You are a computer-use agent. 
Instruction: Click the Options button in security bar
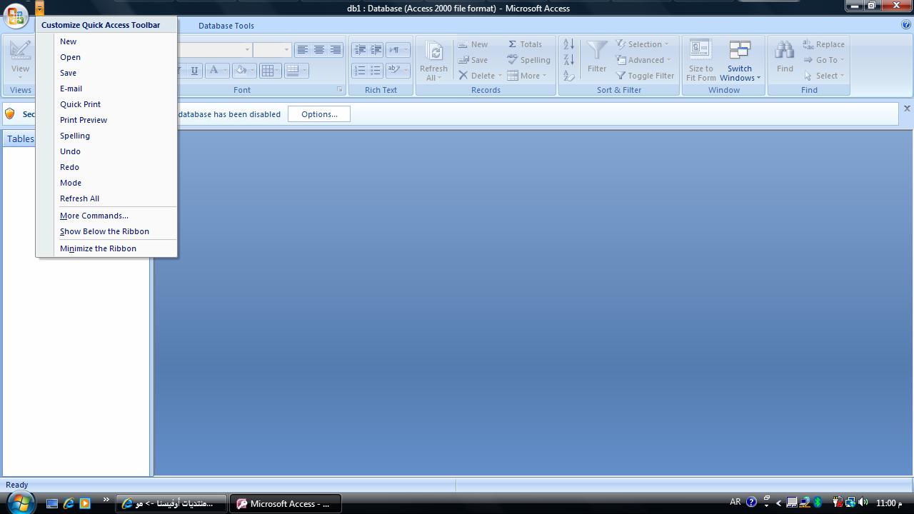point(319,114)
